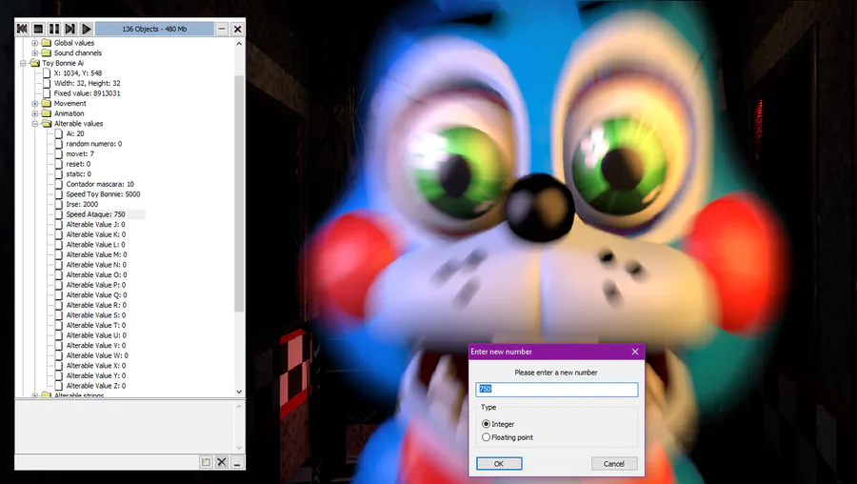
Task: Select Speed Toy Bonnie: 5000 value
Action: click(103, 194)
